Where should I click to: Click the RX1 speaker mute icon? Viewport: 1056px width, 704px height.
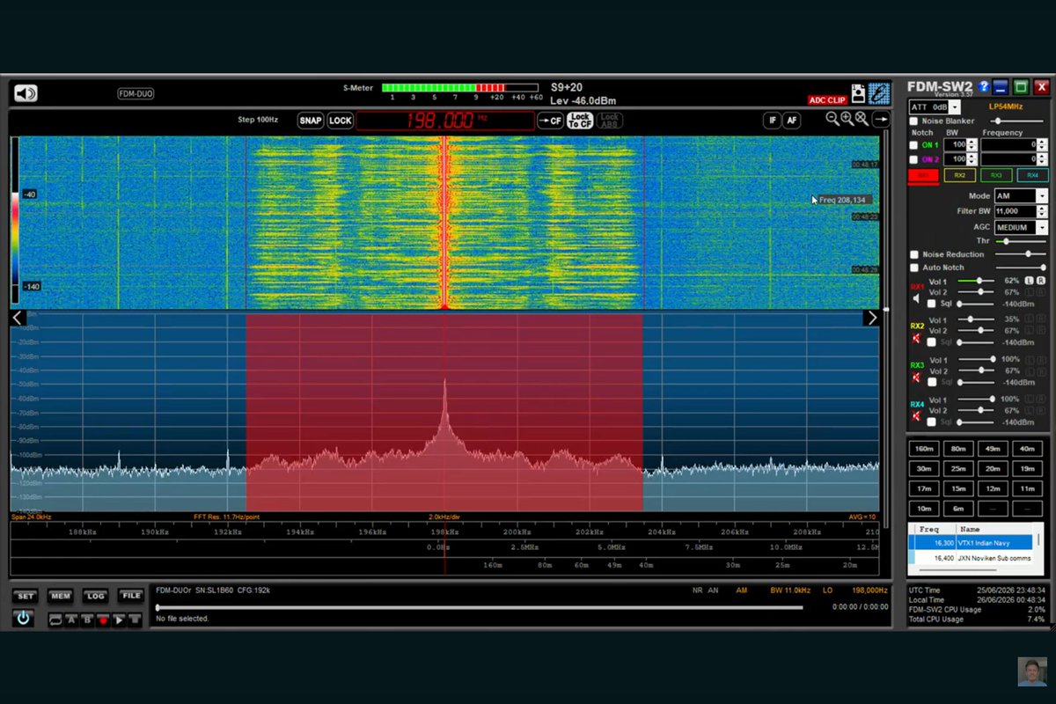pyautogui.click(x=916, y=299)
